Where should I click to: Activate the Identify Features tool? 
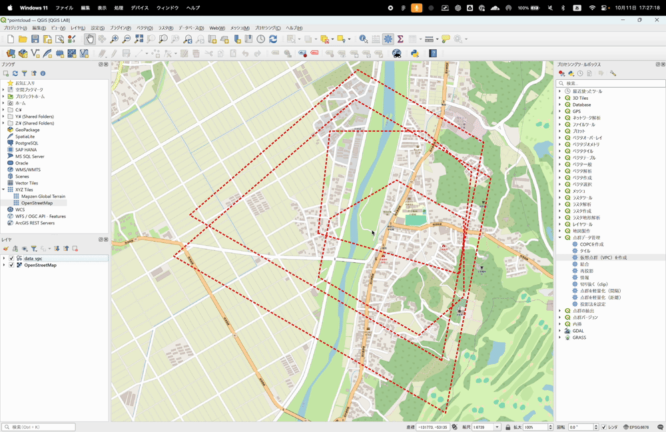364,39
